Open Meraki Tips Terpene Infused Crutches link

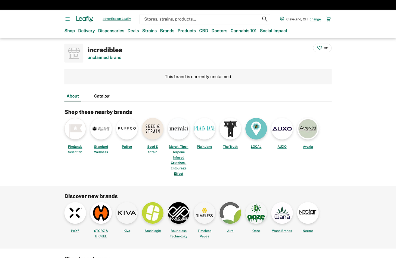point(179,160)
